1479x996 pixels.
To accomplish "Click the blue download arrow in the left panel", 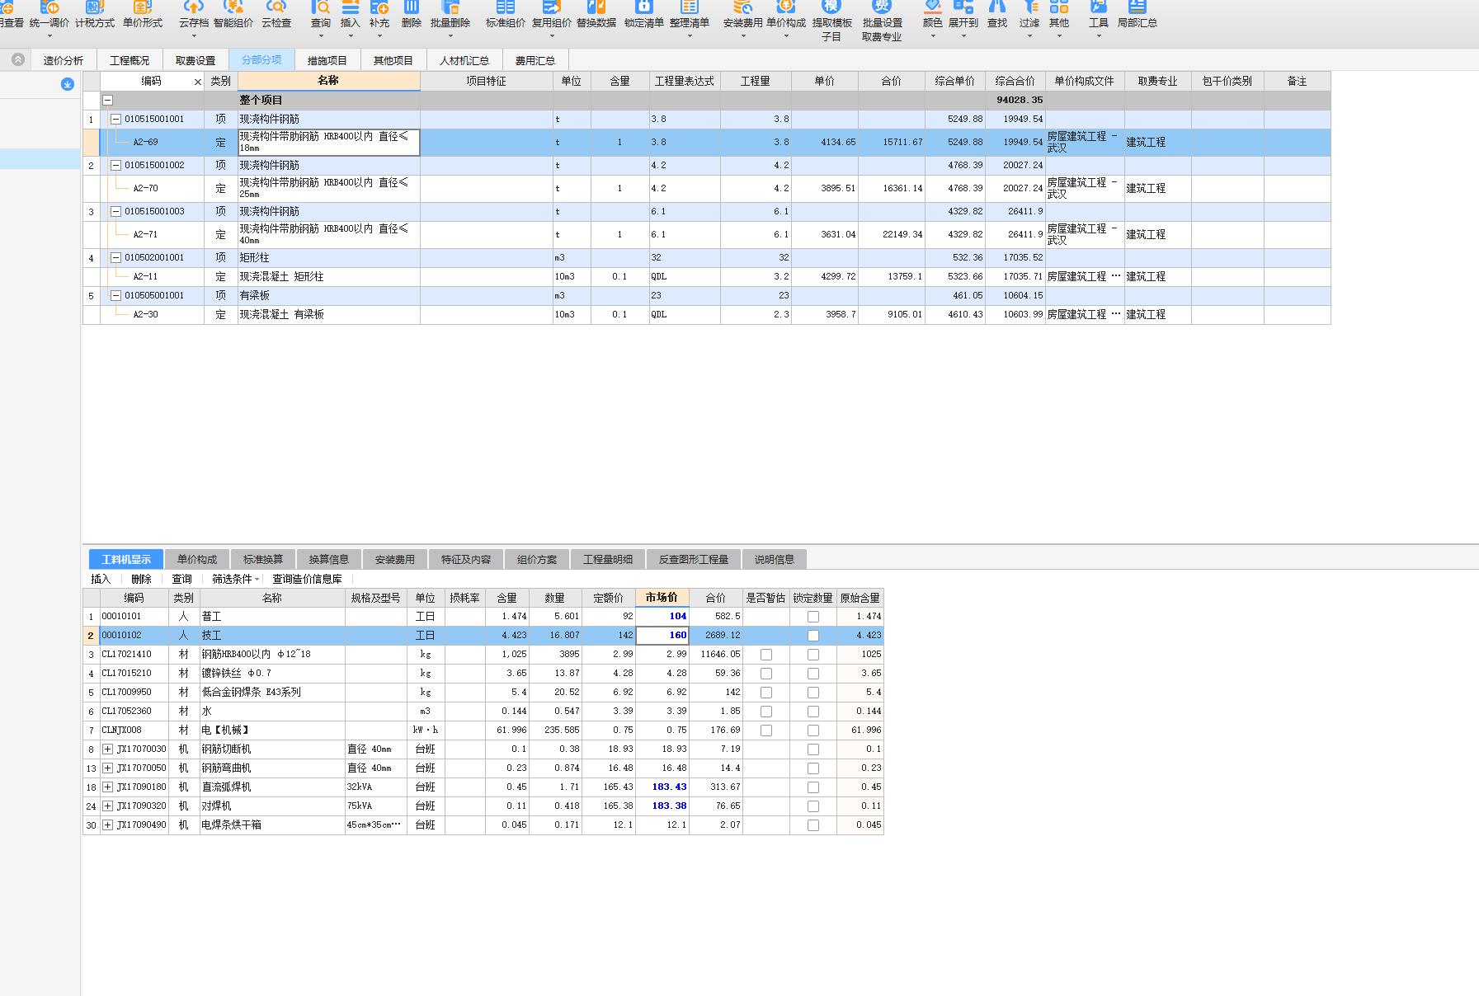I will (x=68, y=84).
